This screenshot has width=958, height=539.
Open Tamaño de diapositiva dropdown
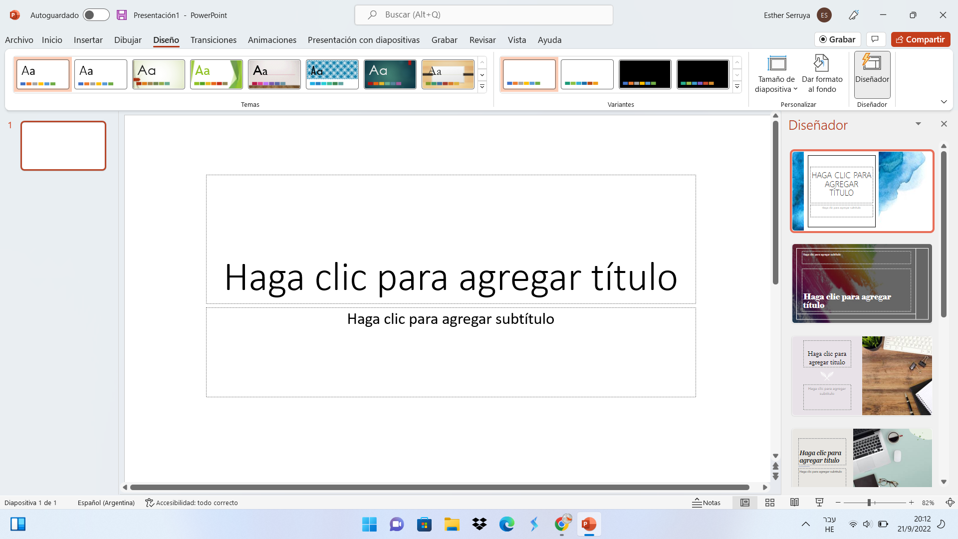[776, 74]
